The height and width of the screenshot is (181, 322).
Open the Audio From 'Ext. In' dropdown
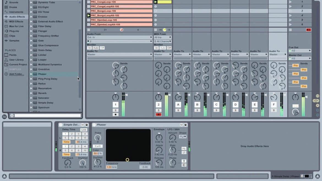[x=119, y=37]
